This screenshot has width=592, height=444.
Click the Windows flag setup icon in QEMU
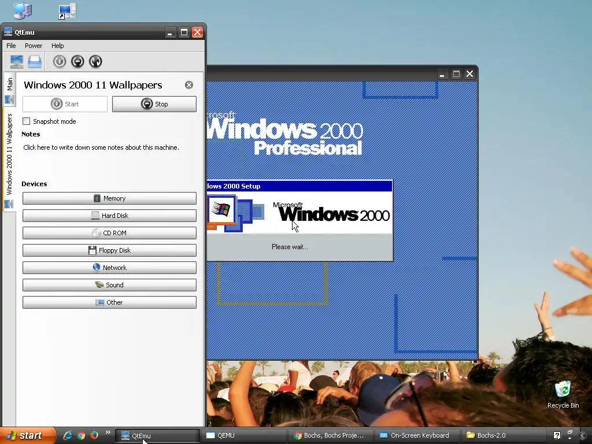[221, 209]
